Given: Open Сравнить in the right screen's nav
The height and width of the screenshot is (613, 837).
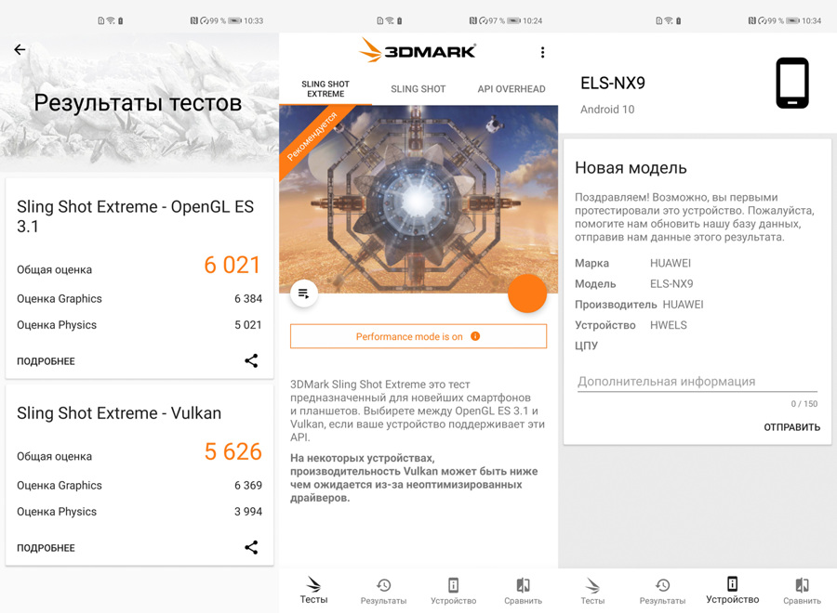Looking at the screenshot, I should [x=802, y=592].
